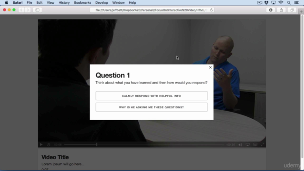Open the Apple menu

tap(6, 3)
